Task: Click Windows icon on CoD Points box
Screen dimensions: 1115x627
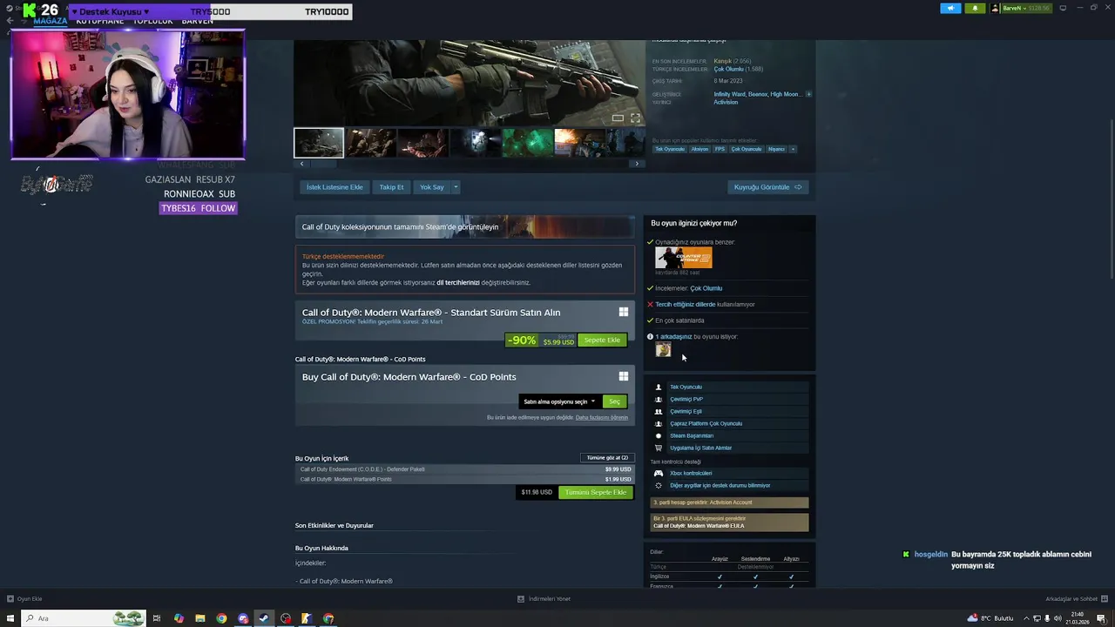Action: click(623, 376)
